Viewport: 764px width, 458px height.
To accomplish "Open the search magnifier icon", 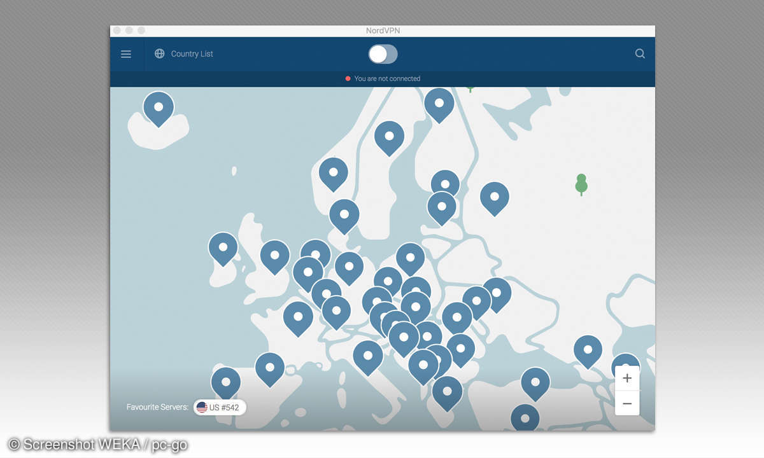I will (x=640, y=54).
